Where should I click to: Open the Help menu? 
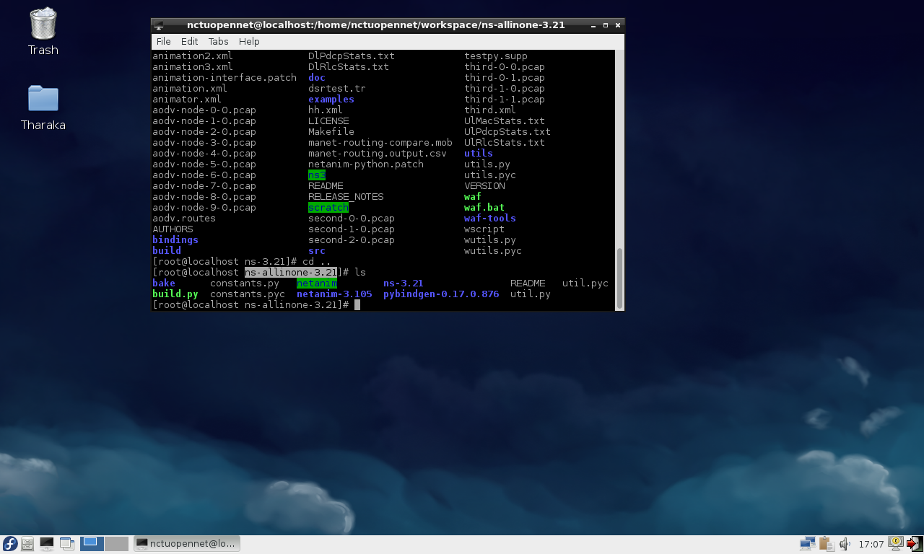[x=249, y=41]
